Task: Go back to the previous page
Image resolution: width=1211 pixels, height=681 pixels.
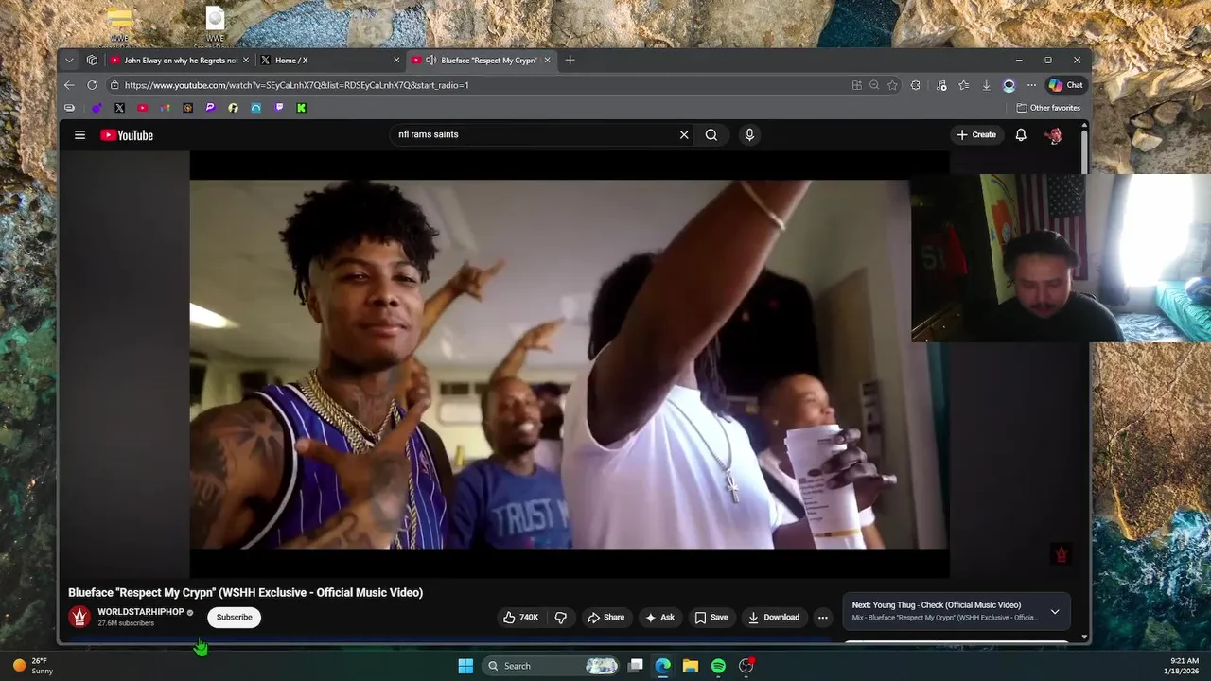Action: (x=69, y=85)
